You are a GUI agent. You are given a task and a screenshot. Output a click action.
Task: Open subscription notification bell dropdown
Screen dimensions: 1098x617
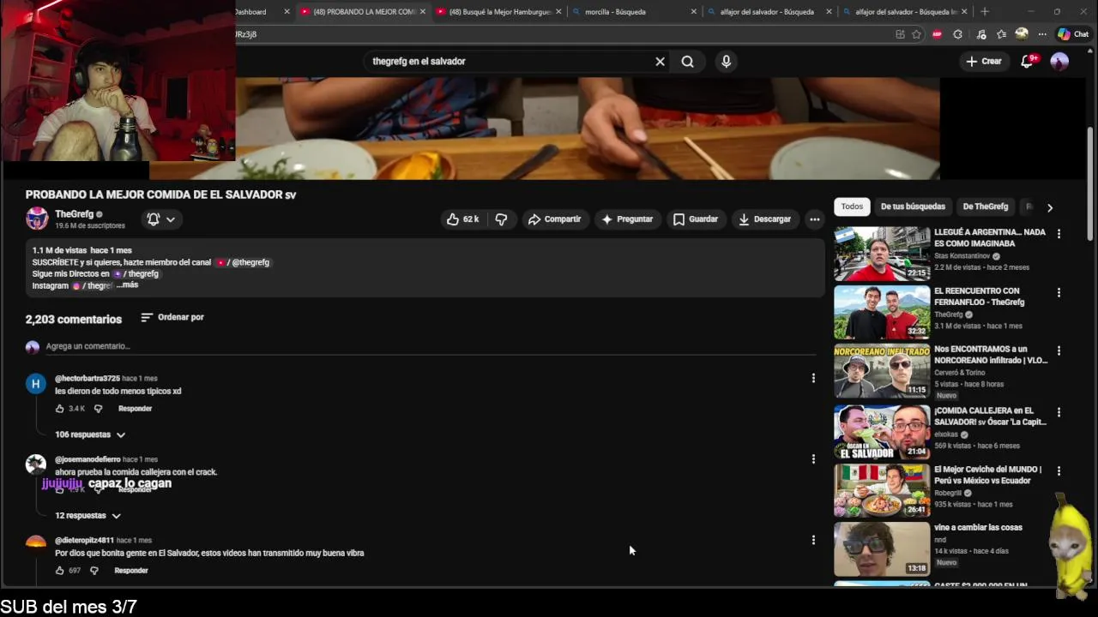click(x=160, y=219)
